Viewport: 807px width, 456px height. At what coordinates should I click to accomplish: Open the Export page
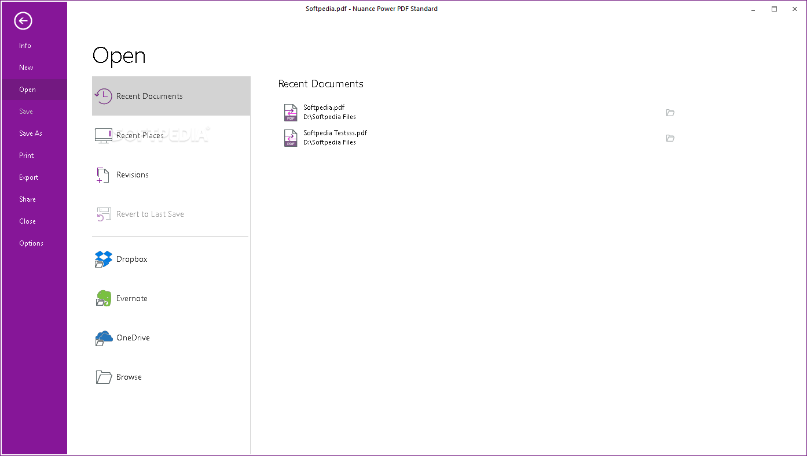click(x=29, y=177)
